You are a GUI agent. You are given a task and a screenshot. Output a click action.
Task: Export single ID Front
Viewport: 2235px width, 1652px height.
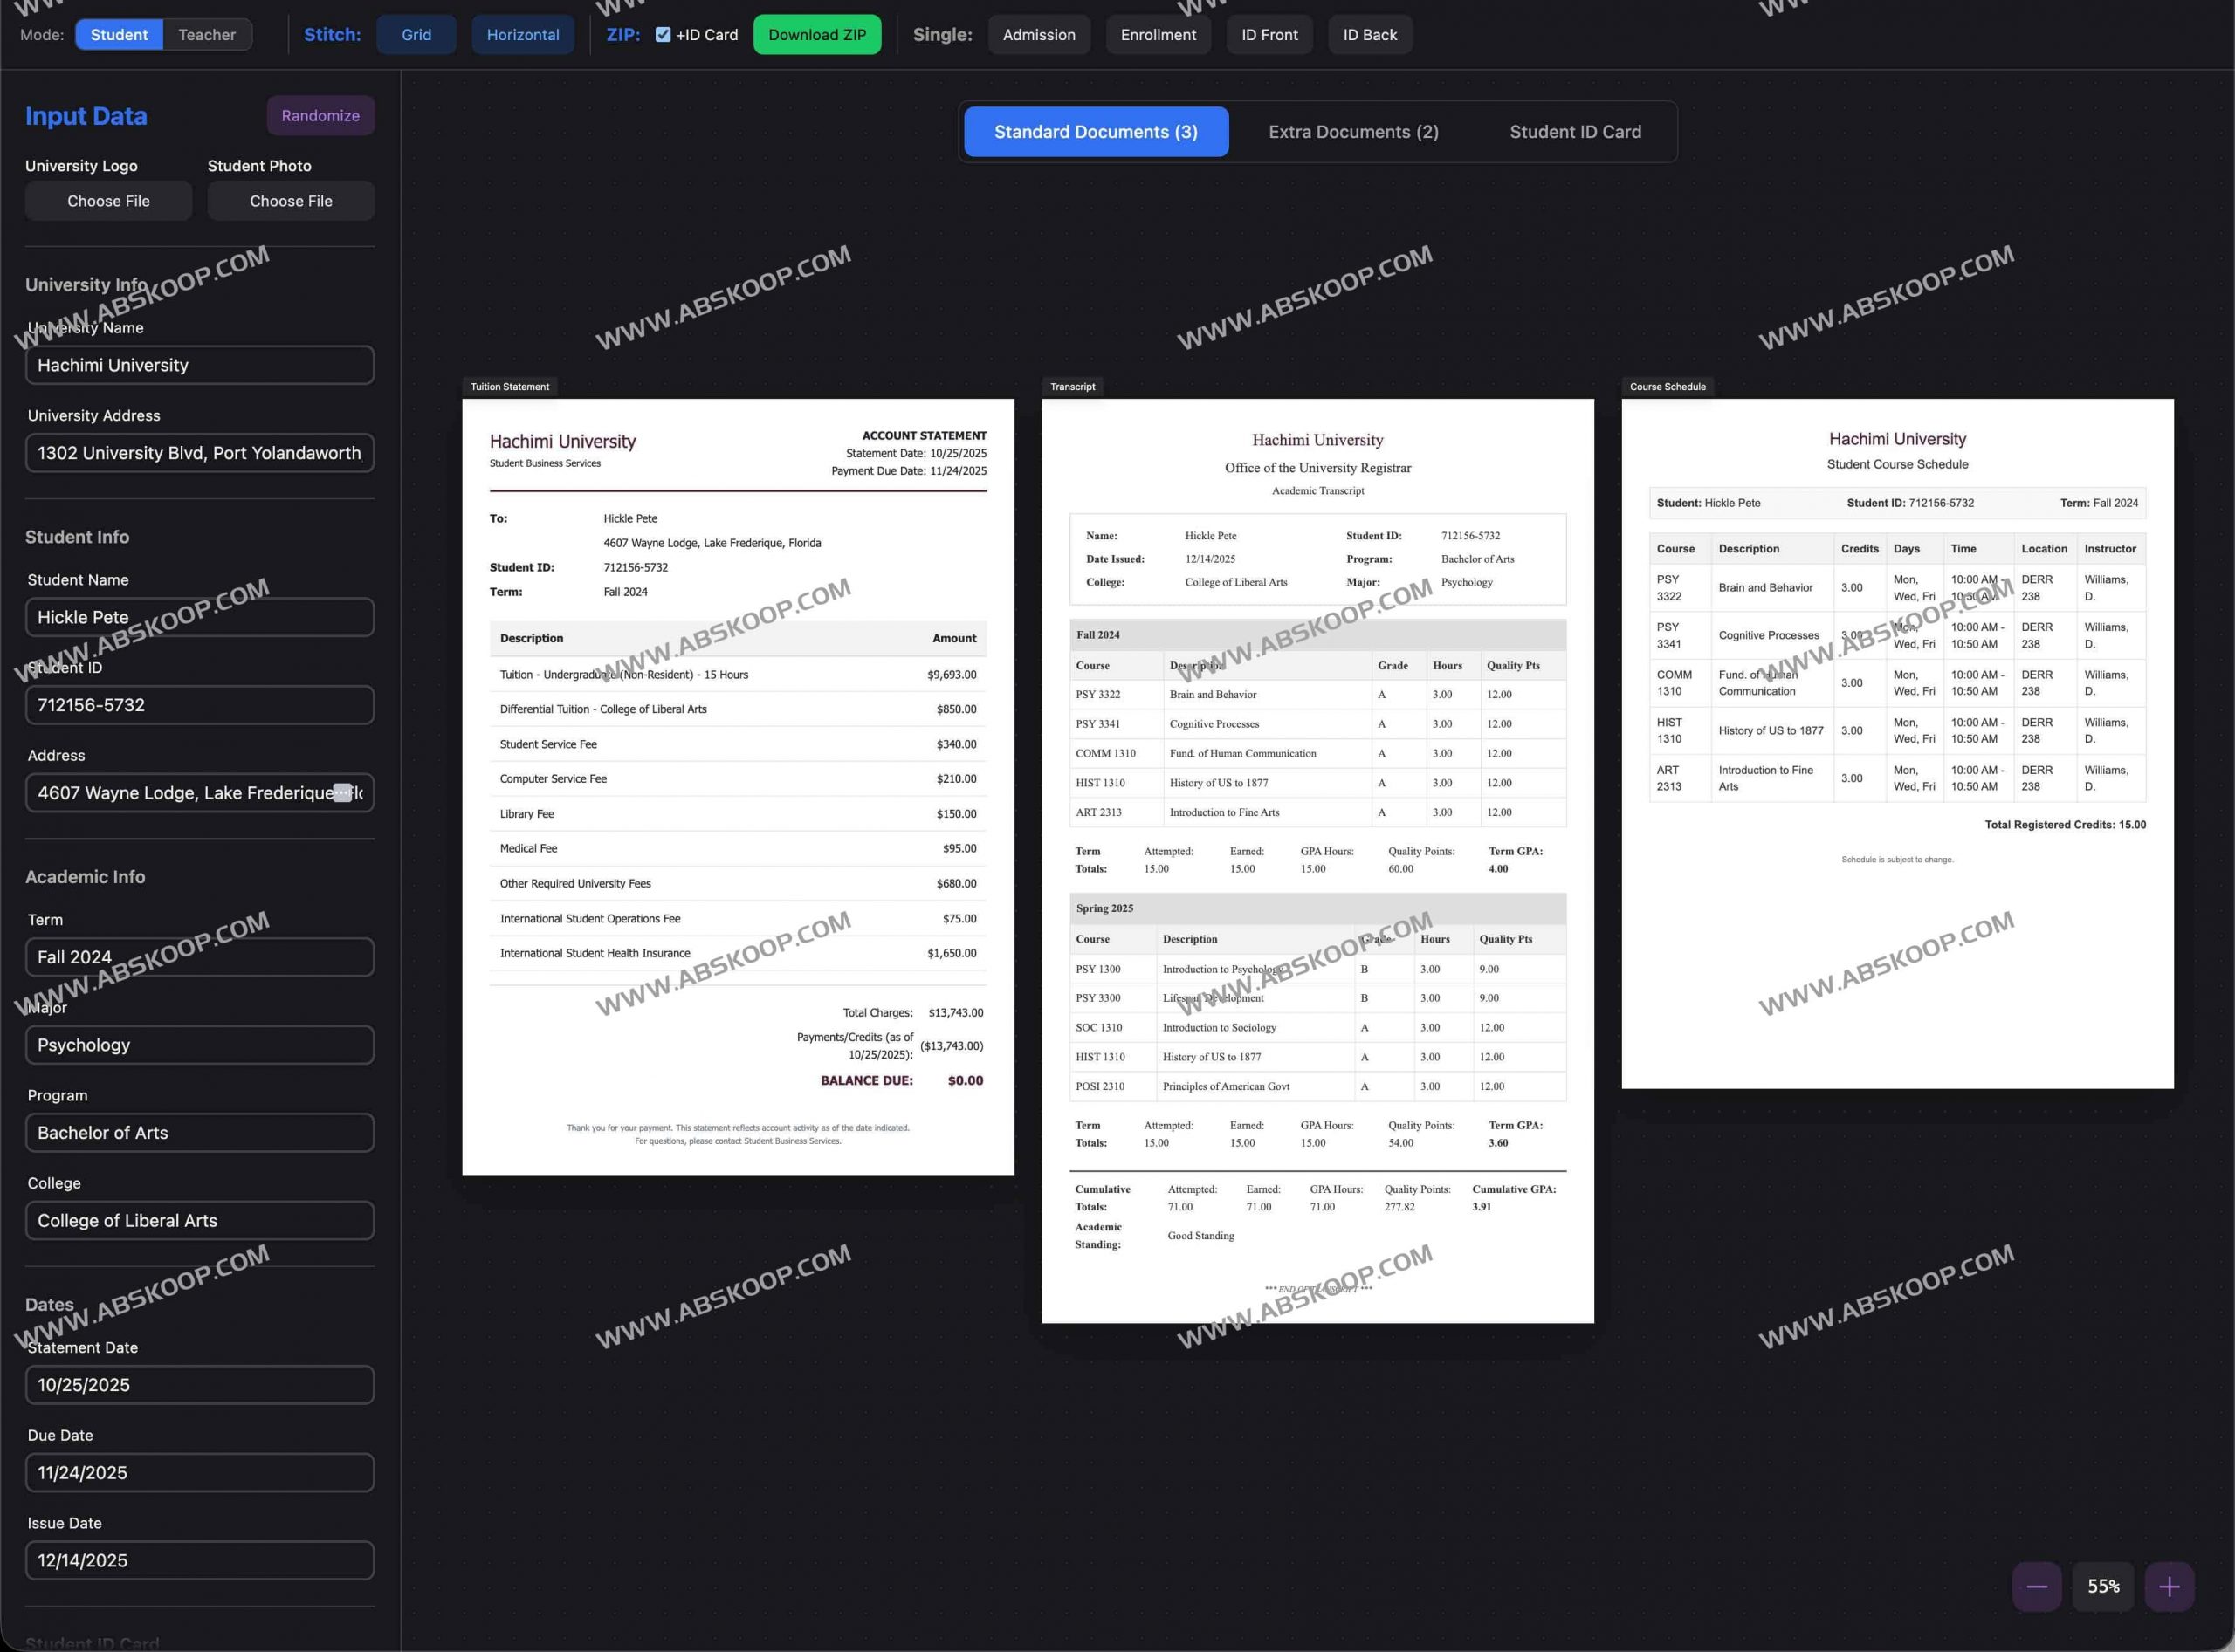[x=1269, y=34]
